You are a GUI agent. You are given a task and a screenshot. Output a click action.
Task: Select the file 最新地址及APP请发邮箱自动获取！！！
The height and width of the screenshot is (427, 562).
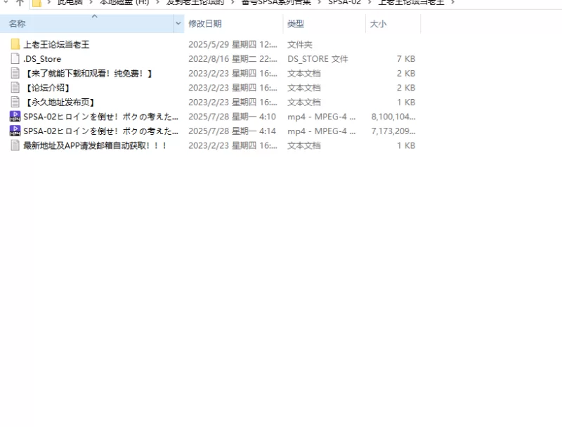coord(95,145)
